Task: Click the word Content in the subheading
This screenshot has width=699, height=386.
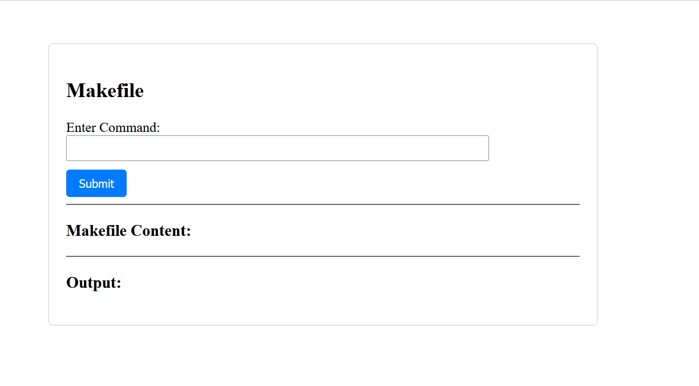Action: (x=160, y=231)
